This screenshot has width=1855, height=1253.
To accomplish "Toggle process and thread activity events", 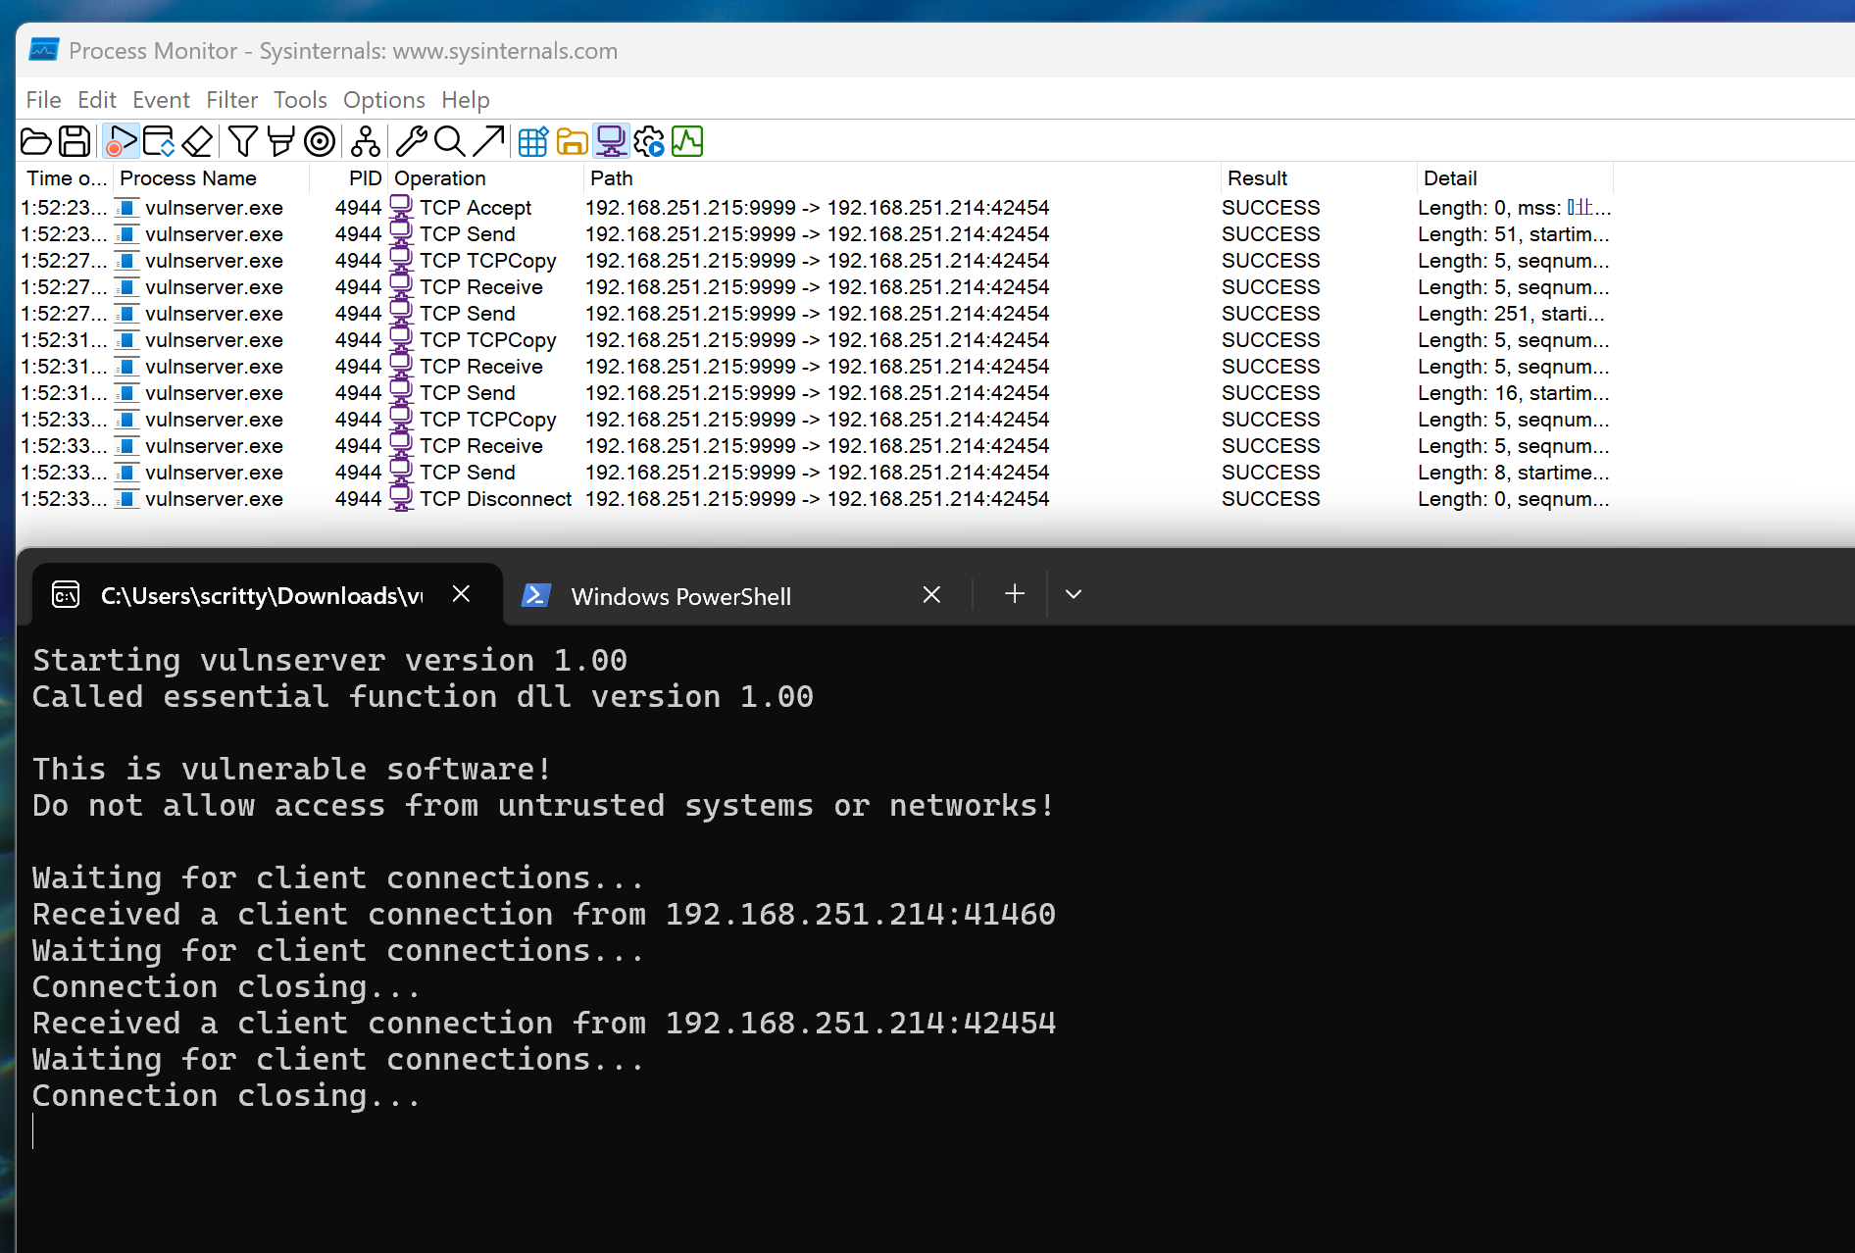I will (648, 141).
